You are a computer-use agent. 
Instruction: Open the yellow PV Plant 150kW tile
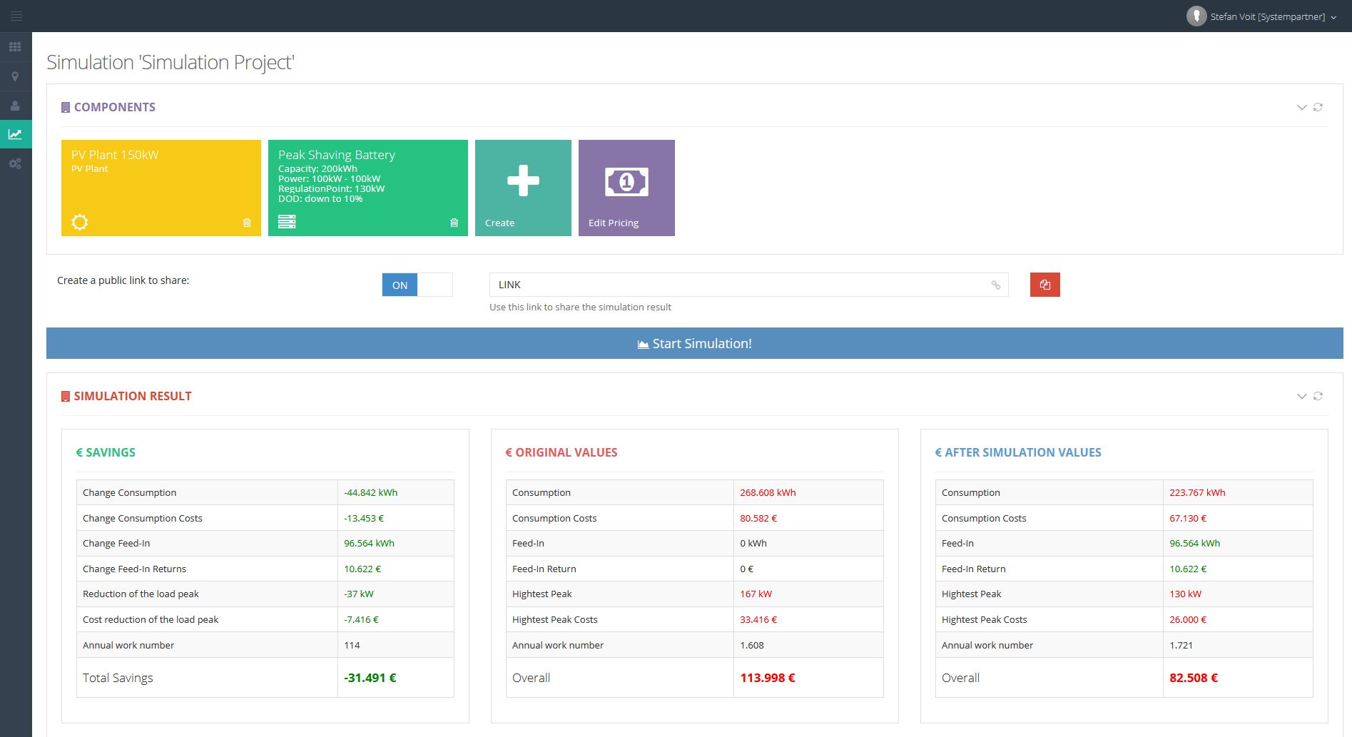click(x=161, y=188)
